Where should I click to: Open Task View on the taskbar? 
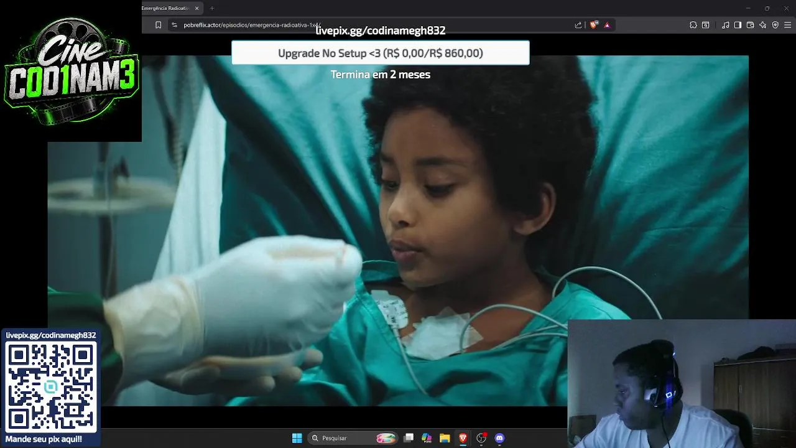[409, 438]
